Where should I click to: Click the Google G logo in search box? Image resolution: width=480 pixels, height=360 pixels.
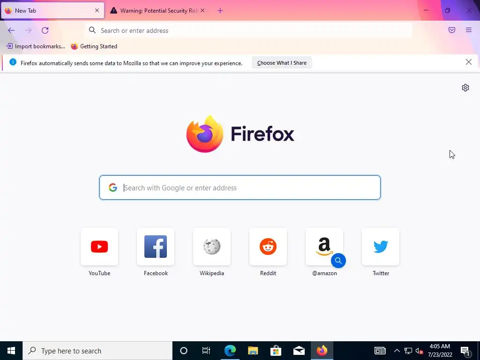click(x=113, y=187)
